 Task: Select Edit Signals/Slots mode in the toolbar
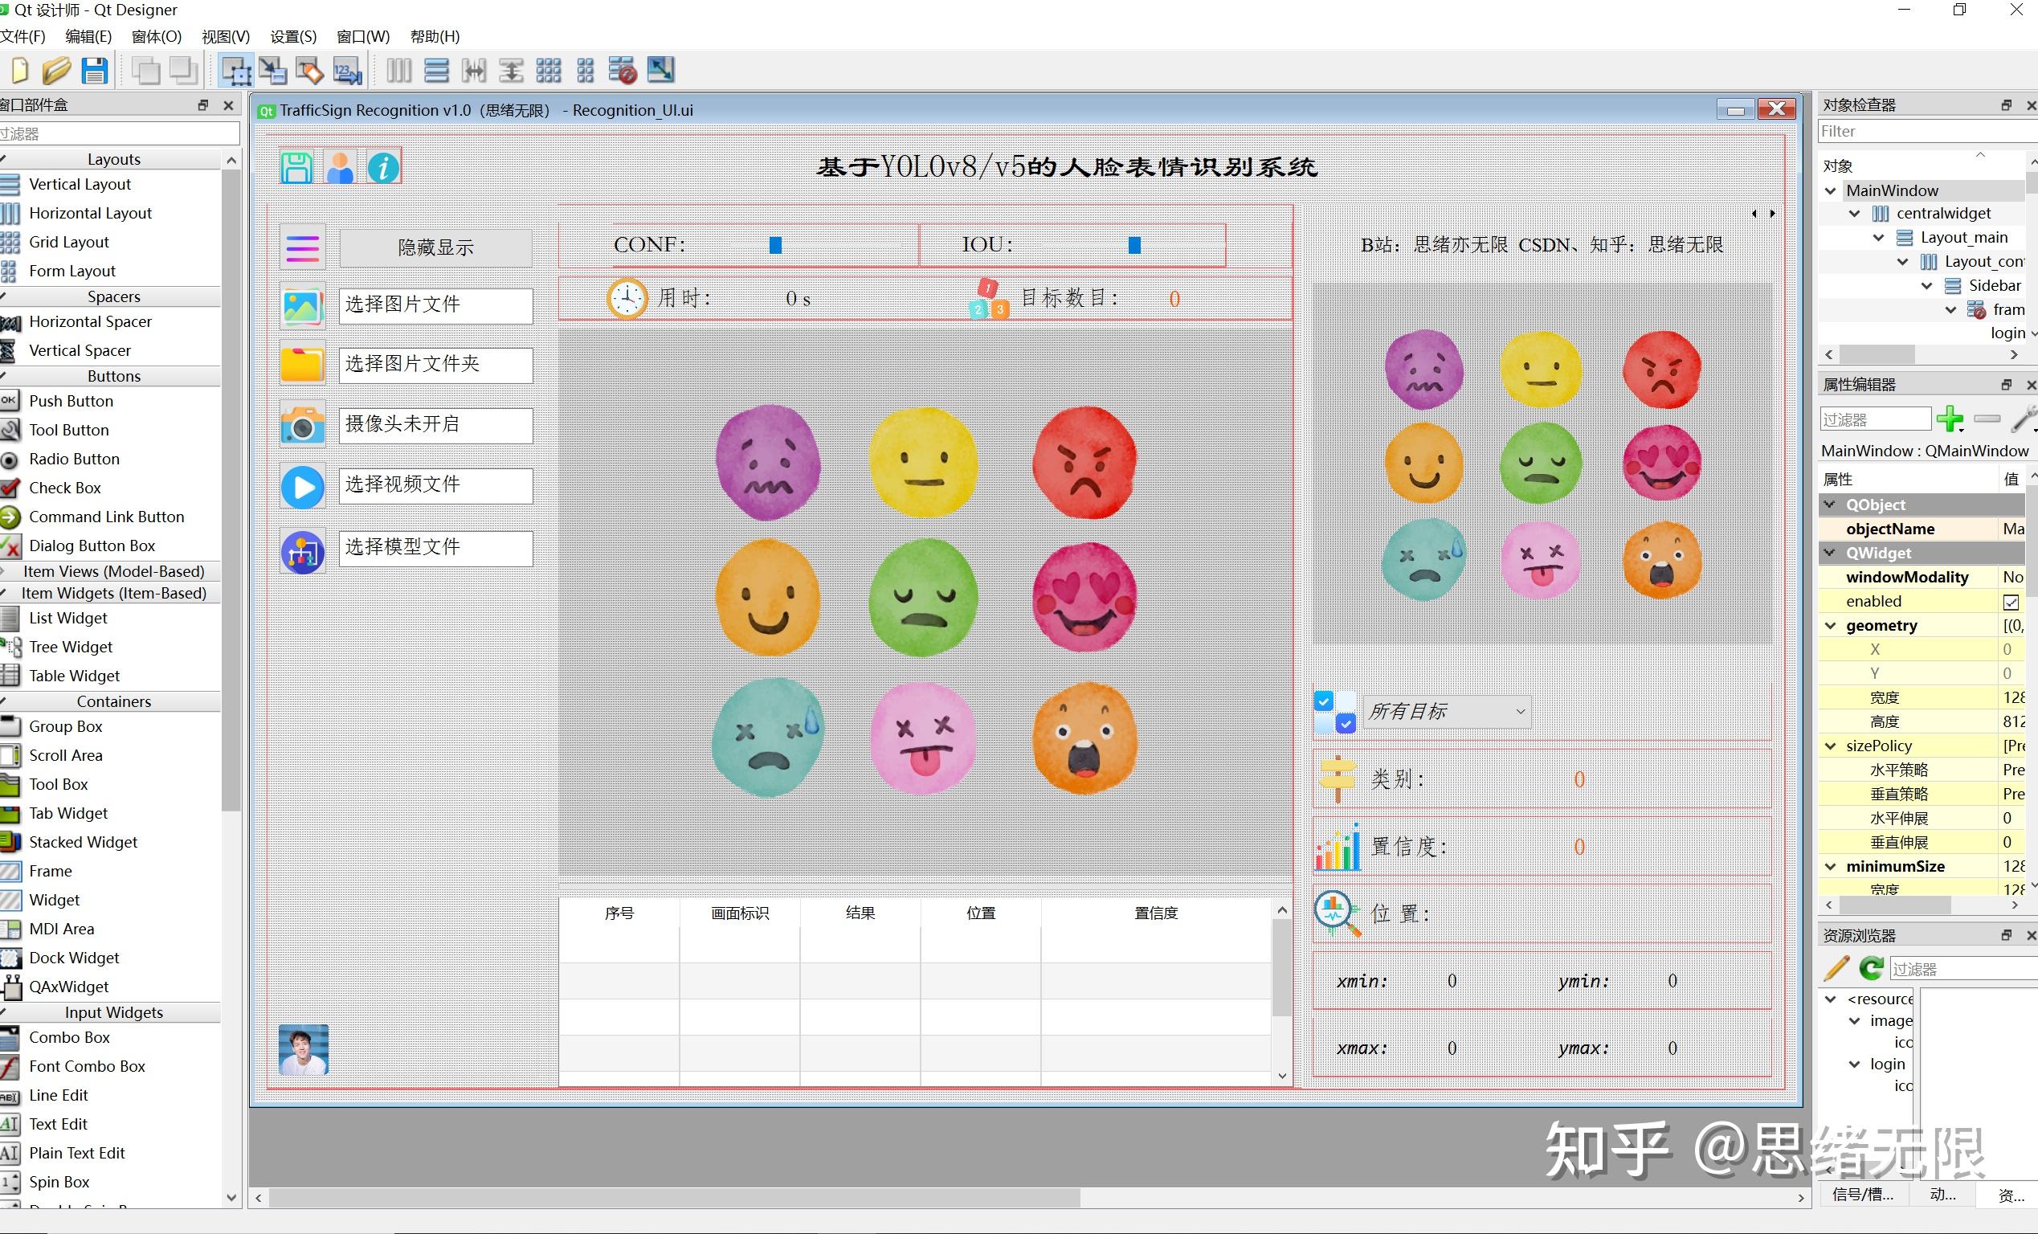[x=273, y=71]
